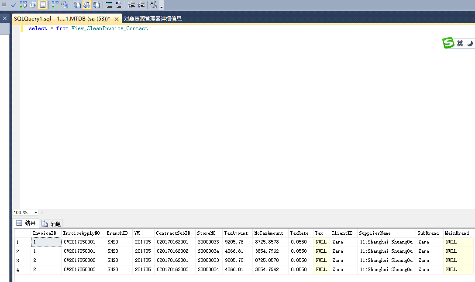Click inside the SQL query editor text
This screenshot has width=475, height=282.
[88, 28]
